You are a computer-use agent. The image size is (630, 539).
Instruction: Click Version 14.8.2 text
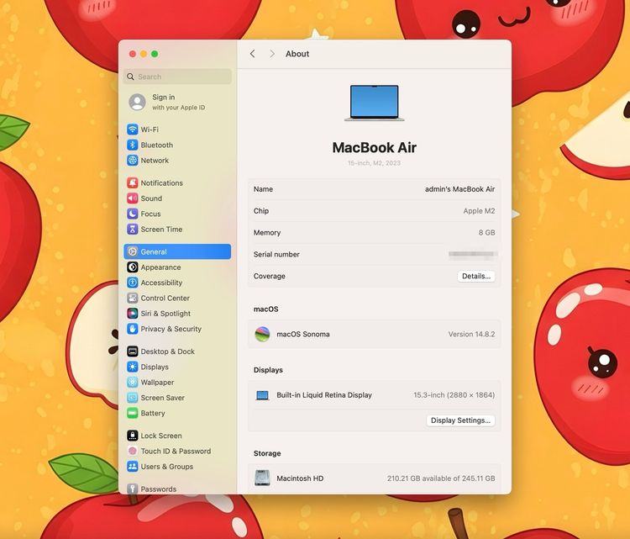(472, 334)
